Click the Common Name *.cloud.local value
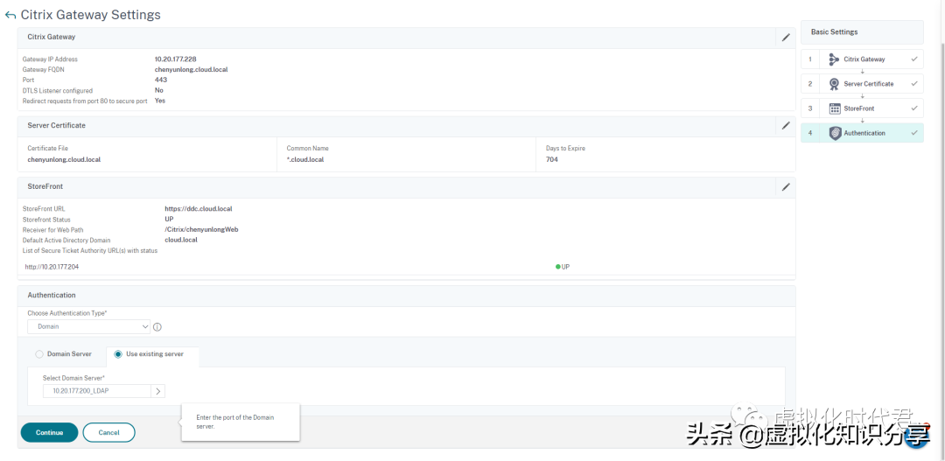945x461 pixels. coord(305,160)
